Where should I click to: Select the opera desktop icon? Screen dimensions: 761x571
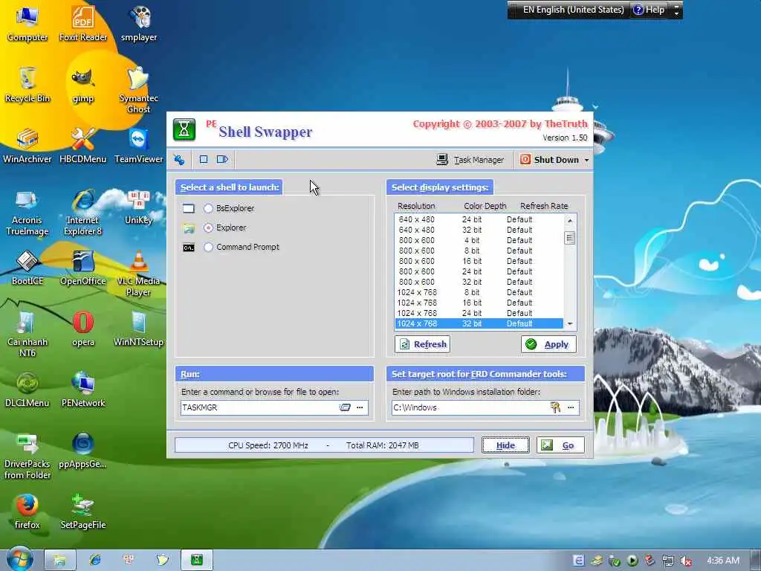coord(83,329)
